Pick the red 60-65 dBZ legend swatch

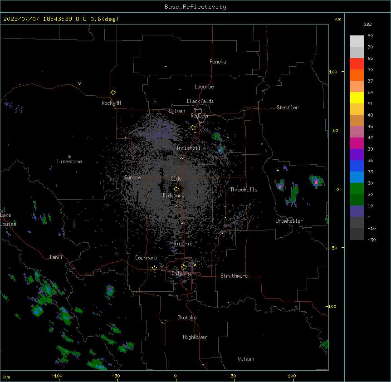[x=357, y=64]
